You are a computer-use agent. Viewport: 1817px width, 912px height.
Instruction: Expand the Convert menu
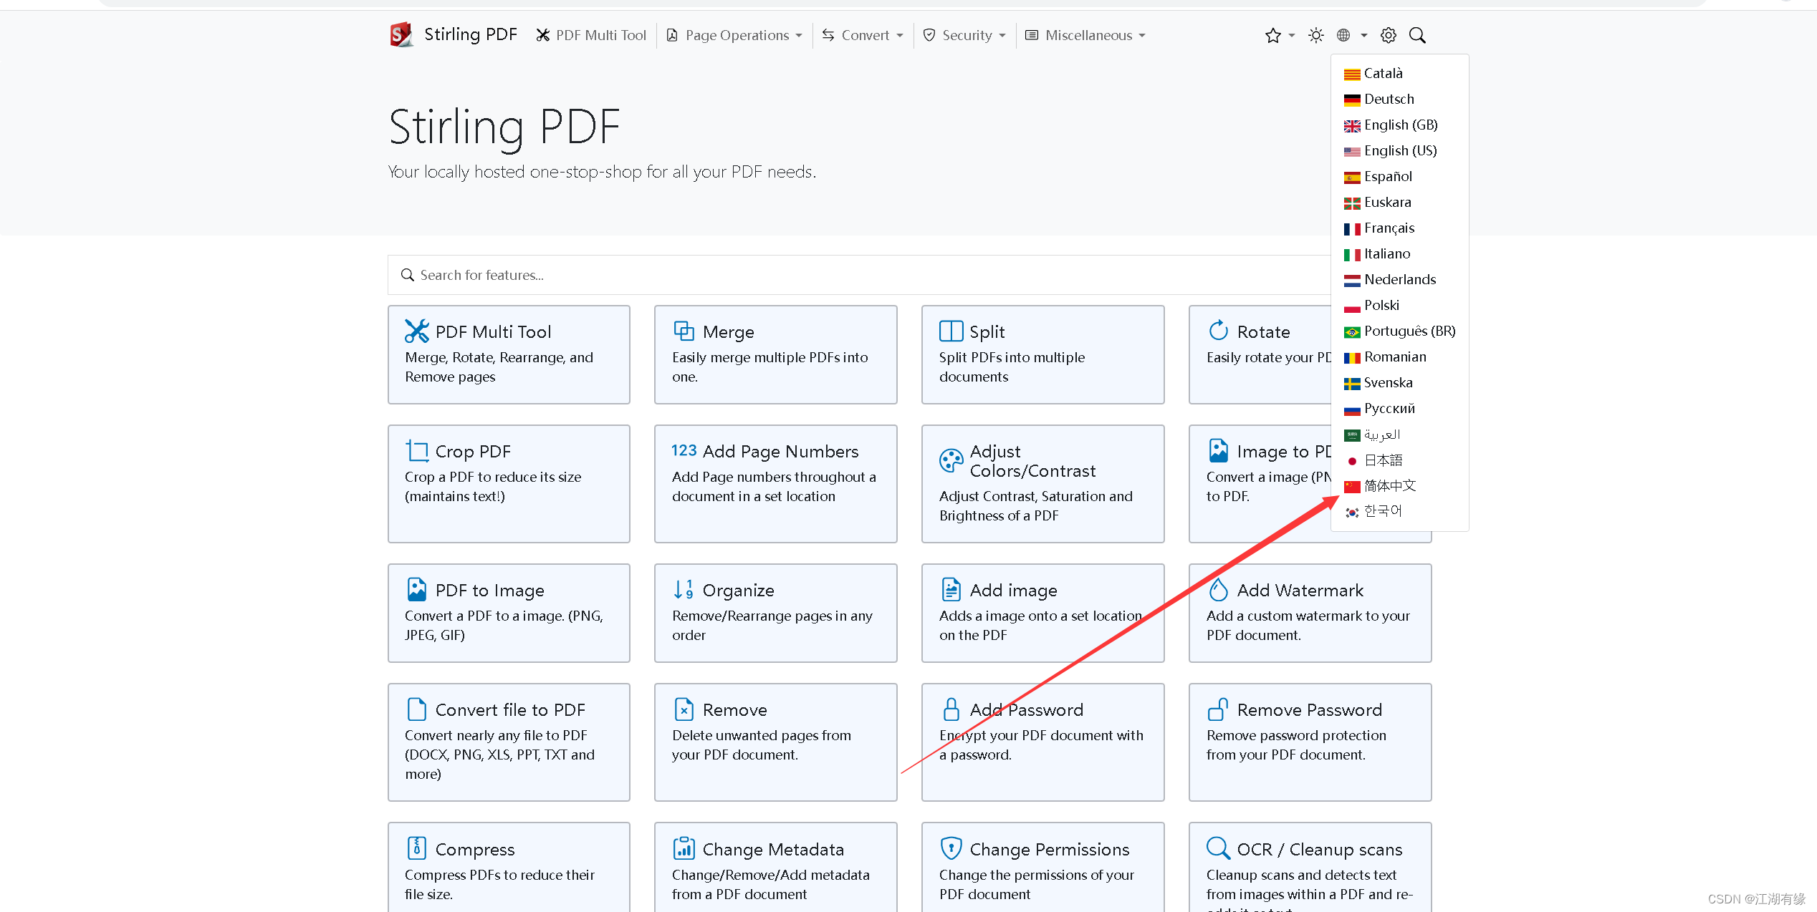pyautogui.click(x=863, y=35)
